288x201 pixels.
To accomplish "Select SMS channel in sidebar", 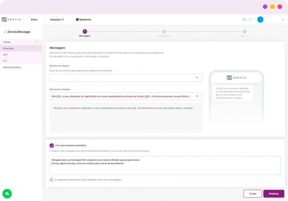I will [21, 55].
